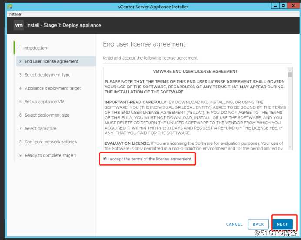Select step 7 Select datastore
The width and height of the screenshot is (301, 240).
(37, 129)
